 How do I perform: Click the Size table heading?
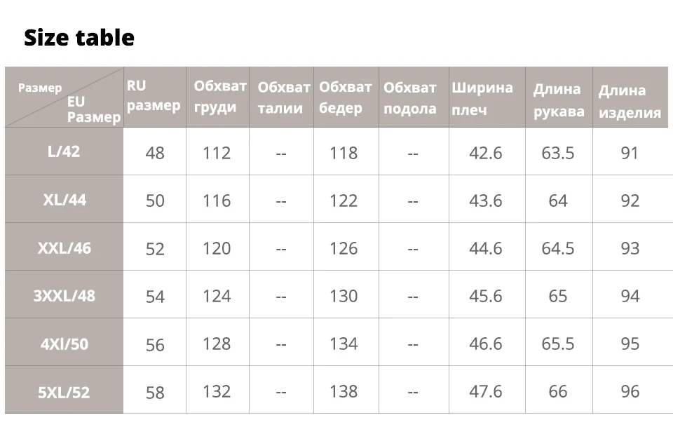tap(79, 37)
